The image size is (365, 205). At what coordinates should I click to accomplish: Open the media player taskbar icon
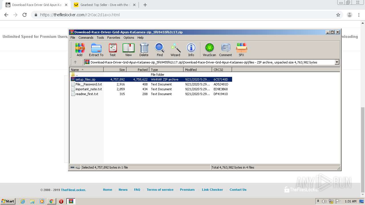coord(42,201)
